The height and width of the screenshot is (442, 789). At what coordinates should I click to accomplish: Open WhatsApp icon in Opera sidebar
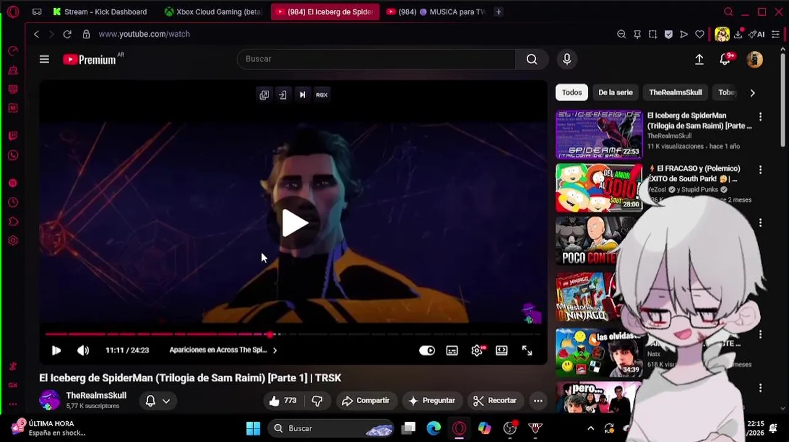(13, 155)
